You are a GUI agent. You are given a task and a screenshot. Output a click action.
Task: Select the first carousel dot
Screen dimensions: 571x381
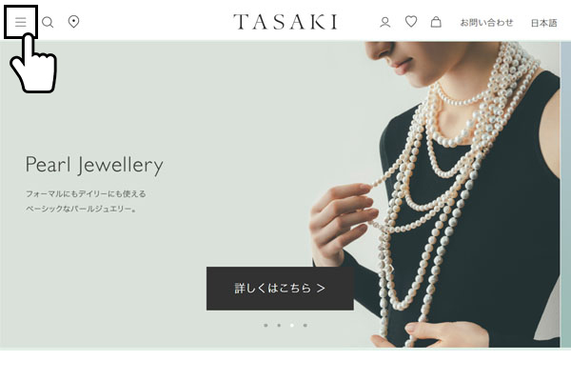tap(266, 325)
